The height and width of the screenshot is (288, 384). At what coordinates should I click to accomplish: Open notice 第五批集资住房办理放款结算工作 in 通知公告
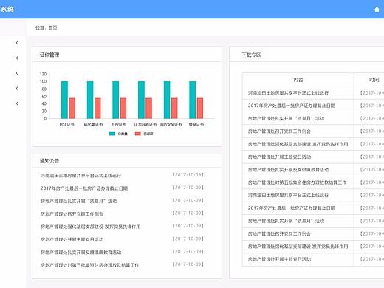click(89, 265)
